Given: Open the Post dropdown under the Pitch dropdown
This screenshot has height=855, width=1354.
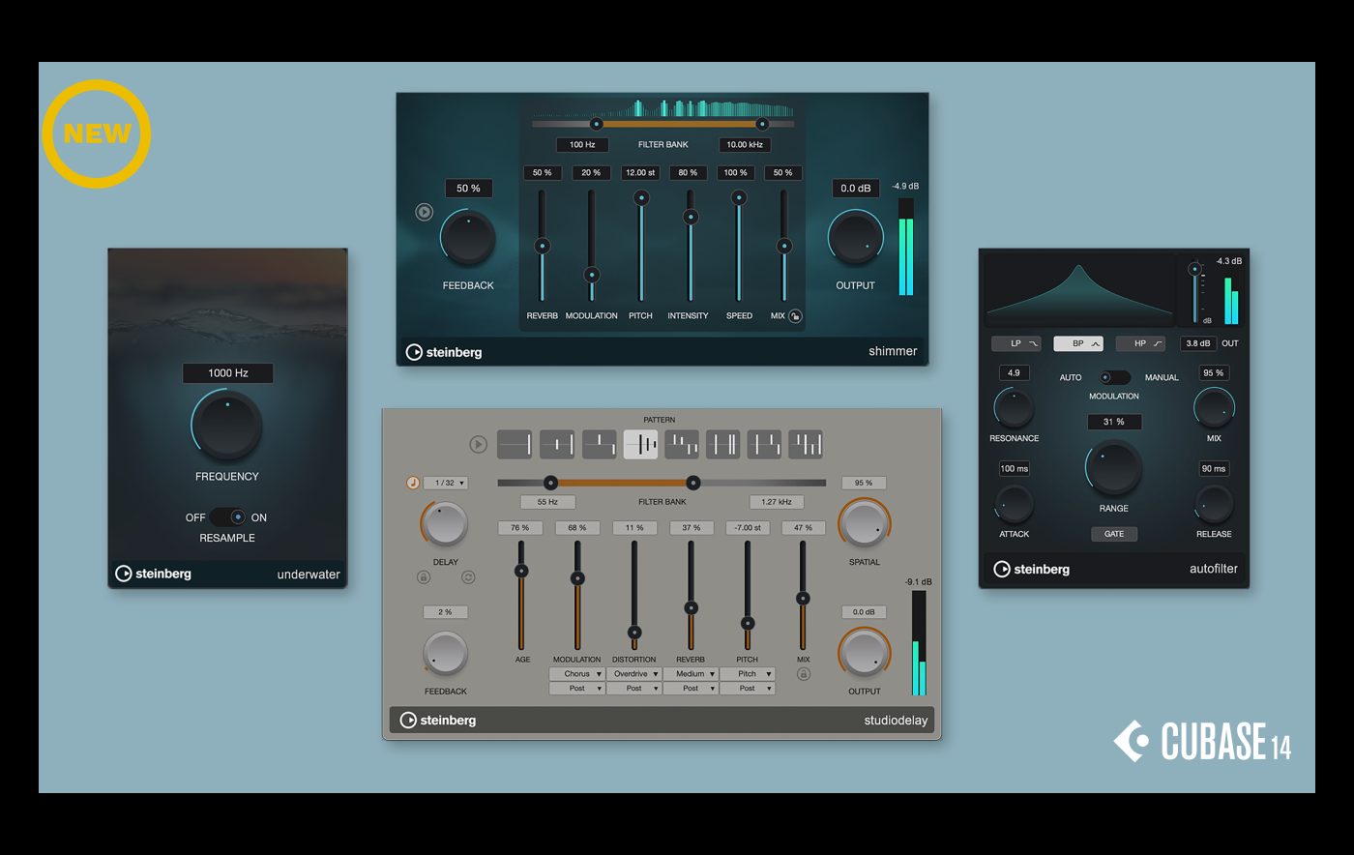Looking at the screenshot, I should point(748,689).
